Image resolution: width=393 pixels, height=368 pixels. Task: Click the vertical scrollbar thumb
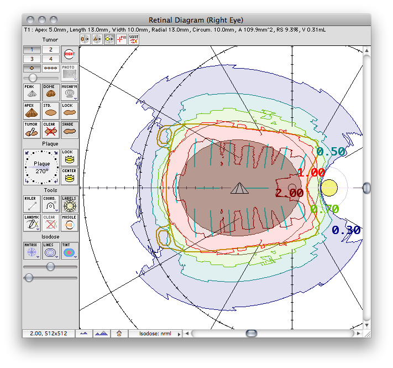(366, 188)
